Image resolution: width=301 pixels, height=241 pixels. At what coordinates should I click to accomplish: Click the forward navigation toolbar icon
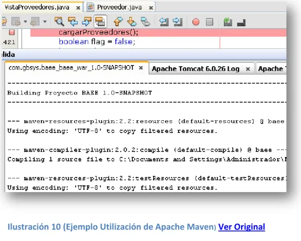pyautogui.click(x=35, y=22)
